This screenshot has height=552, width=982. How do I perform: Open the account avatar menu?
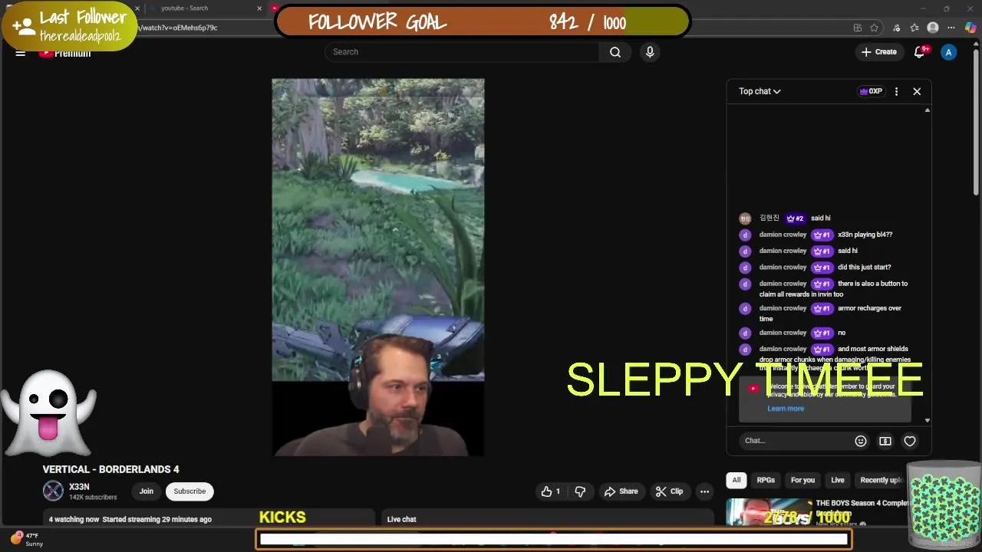point(949,52)
